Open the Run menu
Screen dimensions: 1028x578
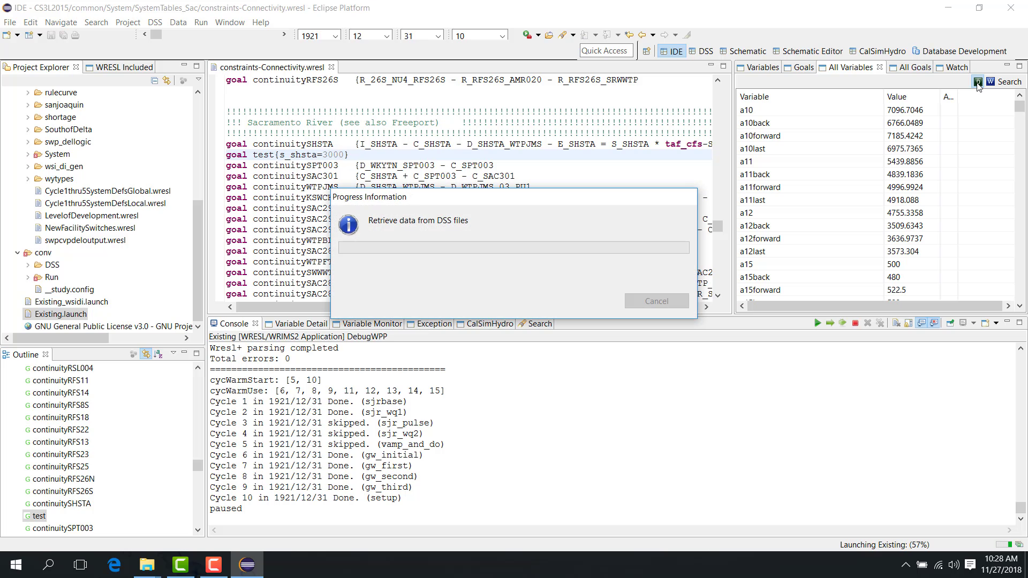pyautogui.click(x=201, y=22)
